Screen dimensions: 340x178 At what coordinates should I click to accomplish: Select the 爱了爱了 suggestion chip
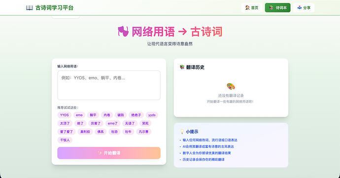pyautogui.click(x=67, y=132)
